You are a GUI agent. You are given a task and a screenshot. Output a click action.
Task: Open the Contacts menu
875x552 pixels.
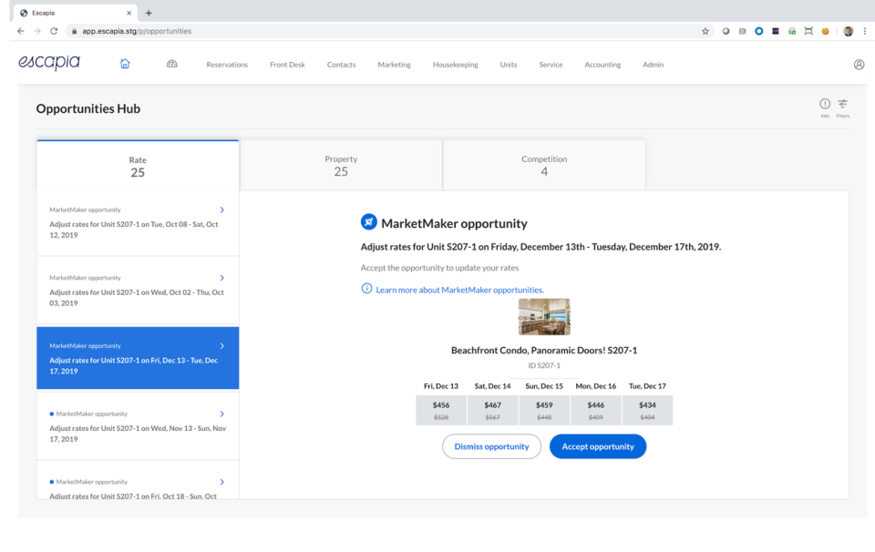(x=342, y=65)
